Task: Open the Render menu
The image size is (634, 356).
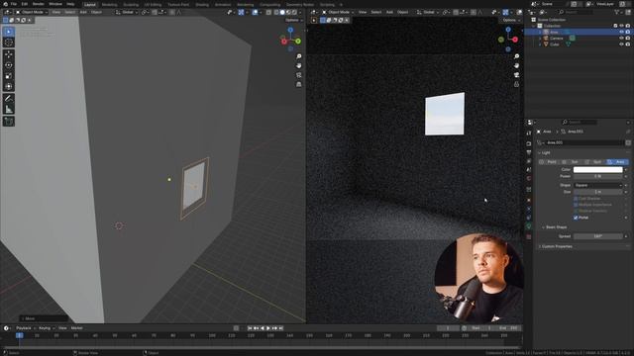Action: click(38, 4)
